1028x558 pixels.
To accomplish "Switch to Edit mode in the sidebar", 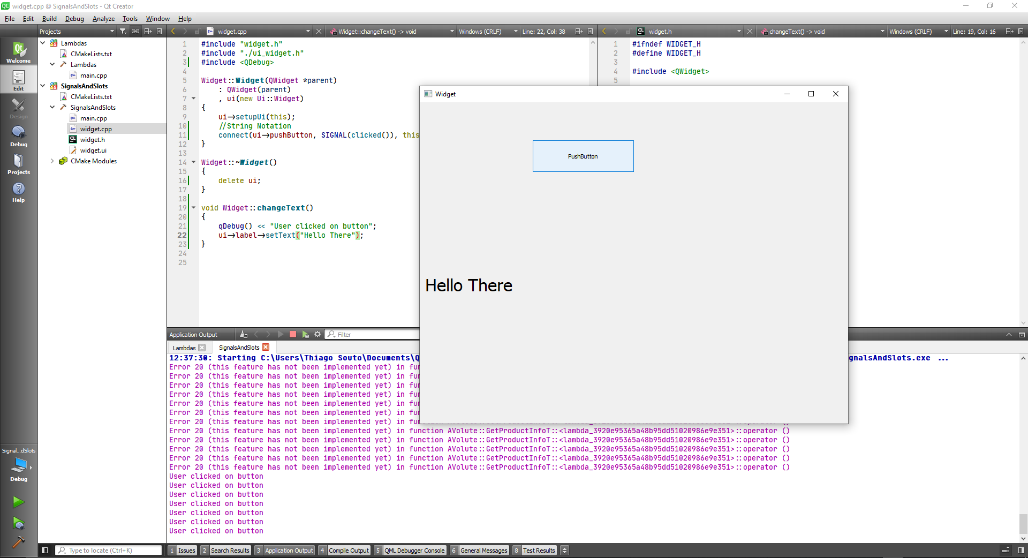I will coord(19,80).
